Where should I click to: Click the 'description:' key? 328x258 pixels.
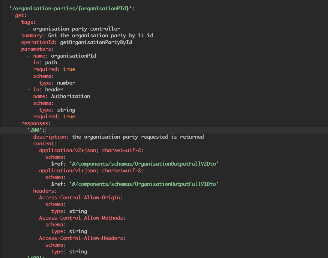point(51,137)
